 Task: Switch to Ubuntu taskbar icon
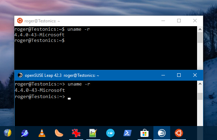click(x=179, y=133)
